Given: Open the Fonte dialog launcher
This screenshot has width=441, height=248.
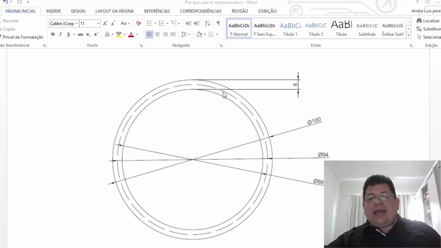Looking at the screenshot, I should [x=141, y=45].
